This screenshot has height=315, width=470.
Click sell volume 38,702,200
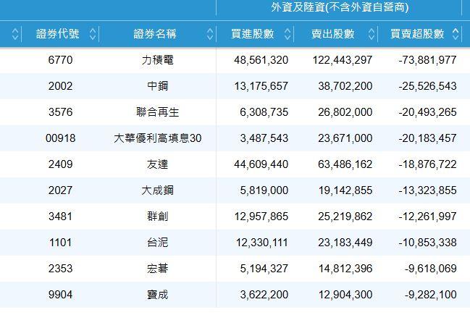pyautogui.click(x=345, y=86)
